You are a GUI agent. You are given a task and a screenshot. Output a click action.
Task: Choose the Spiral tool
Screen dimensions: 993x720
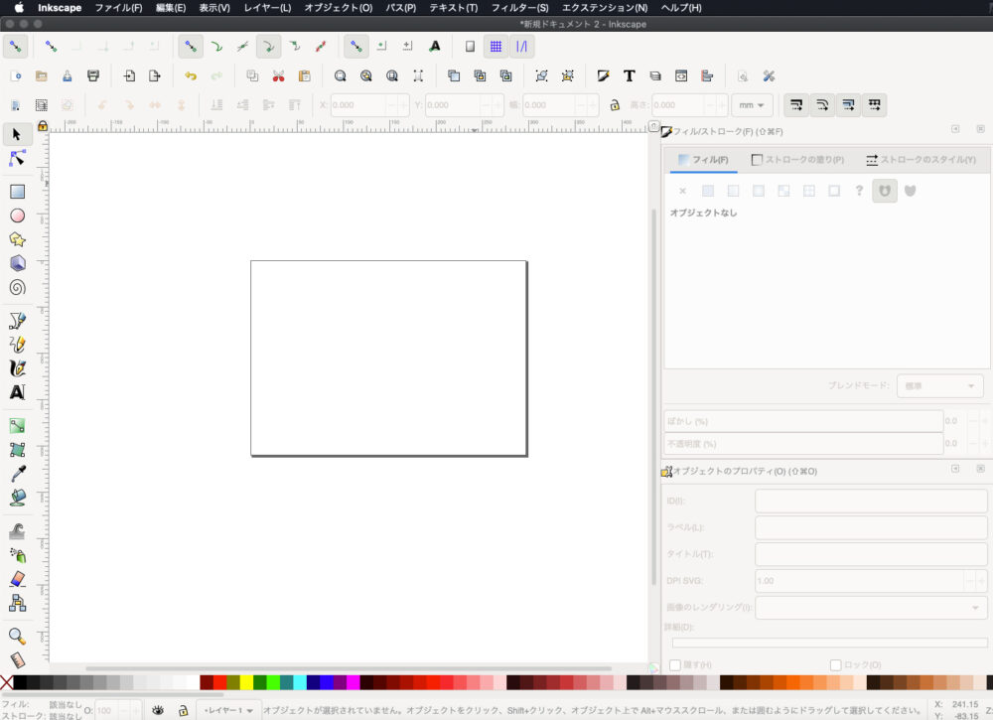tap(17, 287)
